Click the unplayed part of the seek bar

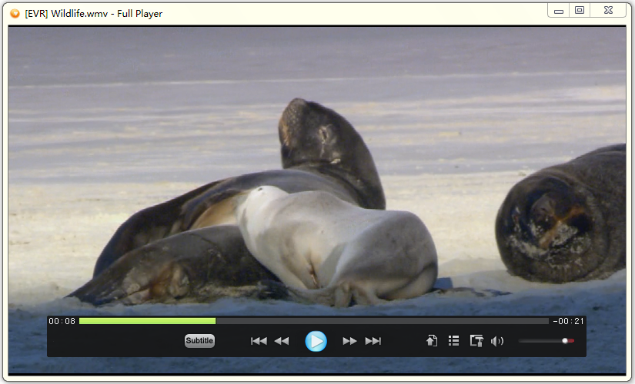click(x=383, y=321)
